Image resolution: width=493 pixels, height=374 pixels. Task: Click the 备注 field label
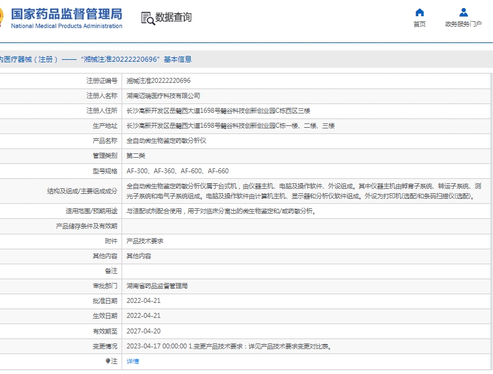pyautogui.click(x=111, y=271)
